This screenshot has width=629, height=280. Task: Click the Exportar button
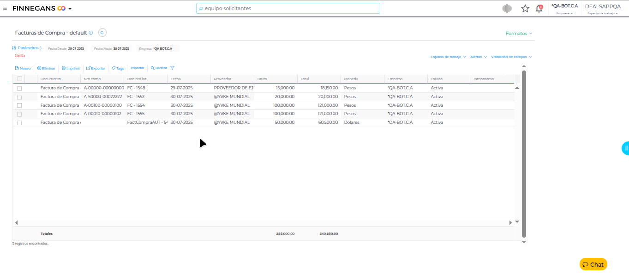point(96,68)
